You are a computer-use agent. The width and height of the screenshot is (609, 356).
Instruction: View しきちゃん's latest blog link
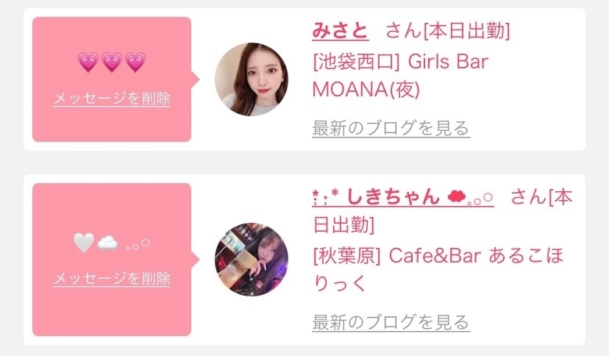(x=391, y=323)
